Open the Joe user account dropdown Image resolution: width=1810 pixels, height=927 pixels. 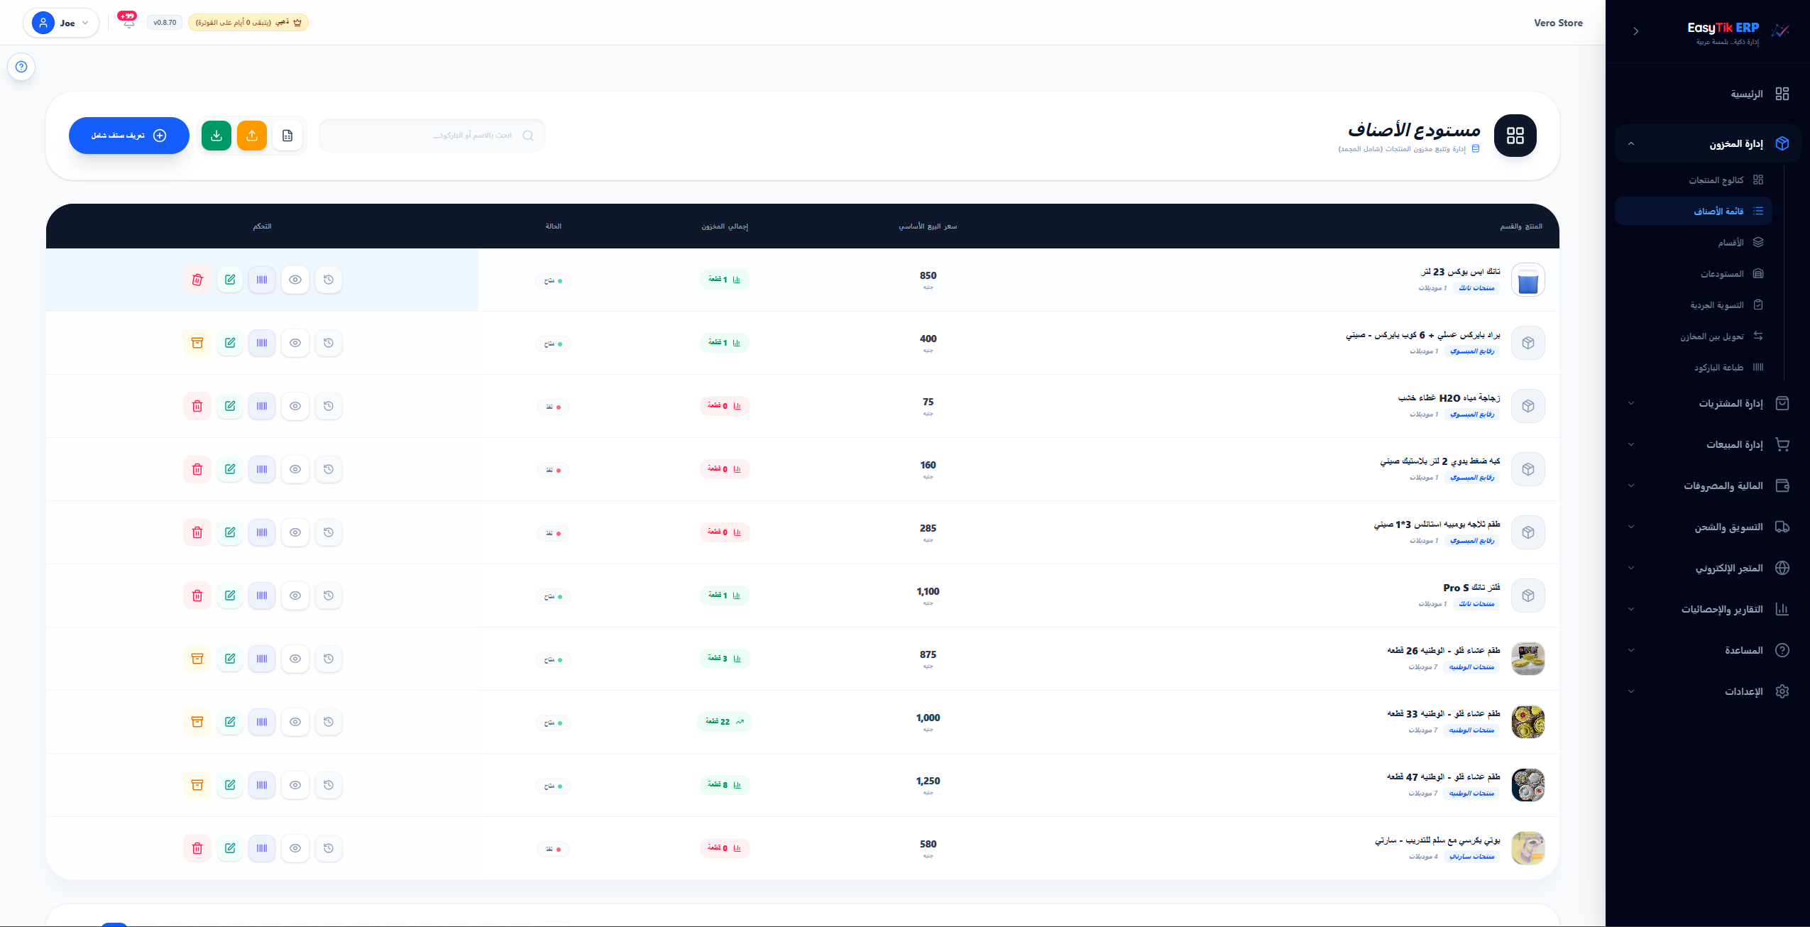(61, 23)
